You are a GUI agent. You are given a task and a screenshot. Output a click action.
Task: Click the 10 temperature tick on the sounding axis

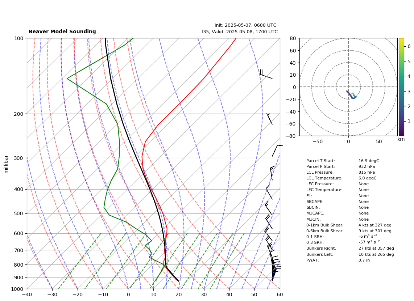(153, 294)
